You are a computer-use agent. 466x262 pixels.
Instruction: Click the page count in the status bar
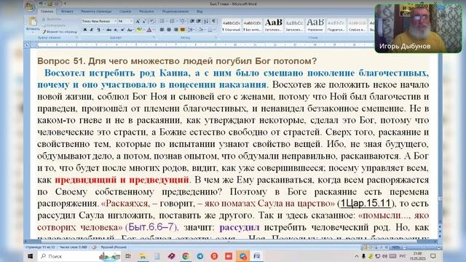point(40,247)
